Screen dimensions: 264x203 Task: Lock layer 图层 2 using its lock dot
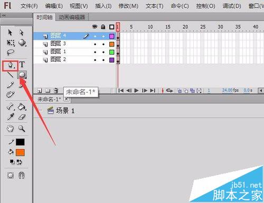point(103,60)
